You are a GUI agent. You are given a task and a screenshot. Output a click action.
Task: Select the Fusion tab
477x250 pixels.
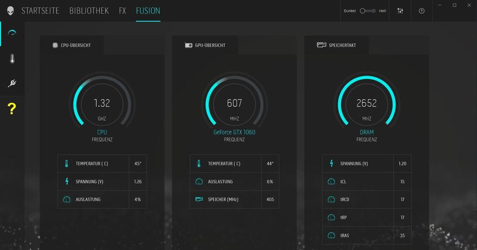pyautogui.click(x=148, y=10)
